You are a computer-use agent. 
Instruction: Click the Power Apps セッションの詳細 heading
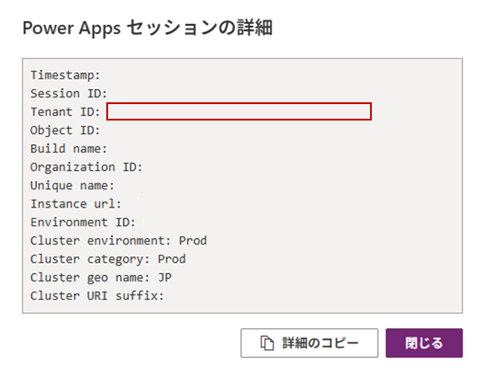coord(147,28)
